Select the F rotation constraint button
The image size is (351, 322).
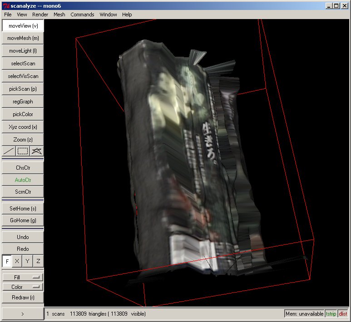pos(7,261)
